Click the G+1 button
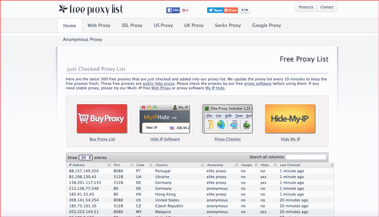Screen dimensions: 379x217 click(x=185, y=10)
